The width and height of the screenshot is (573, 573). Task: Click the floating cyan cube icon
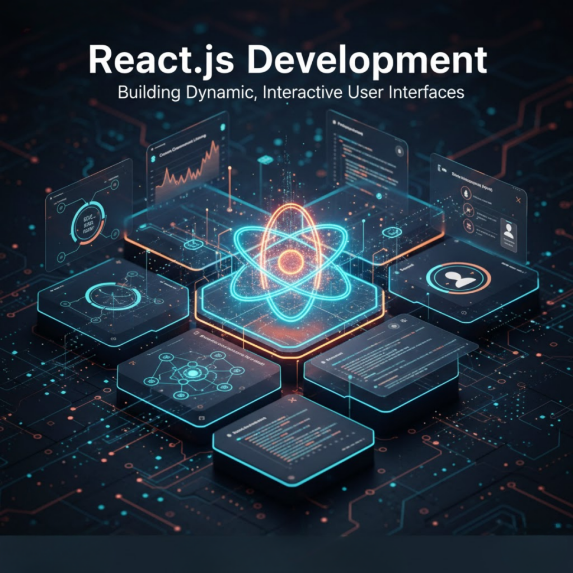[x=265, y=161]
